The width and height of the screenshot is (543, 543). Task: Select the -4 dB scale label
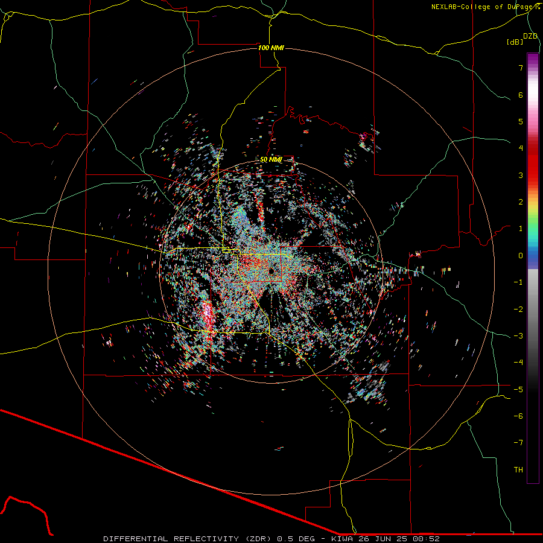[x=518, y=363]
